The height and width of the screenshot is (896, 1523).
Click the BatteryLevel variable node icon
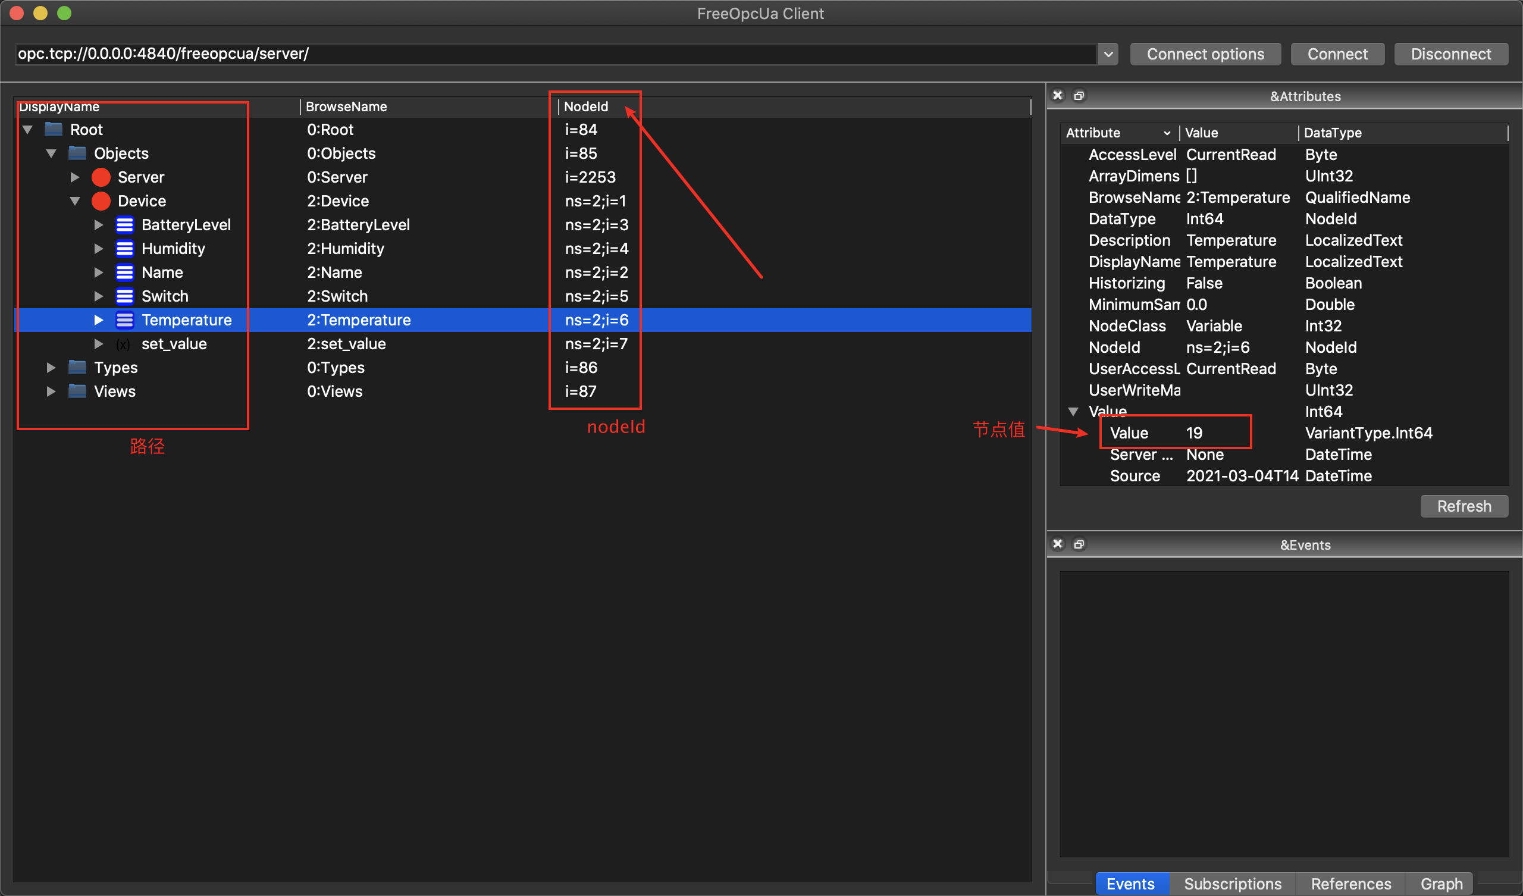pyautogui.click(x=124, y=225)
